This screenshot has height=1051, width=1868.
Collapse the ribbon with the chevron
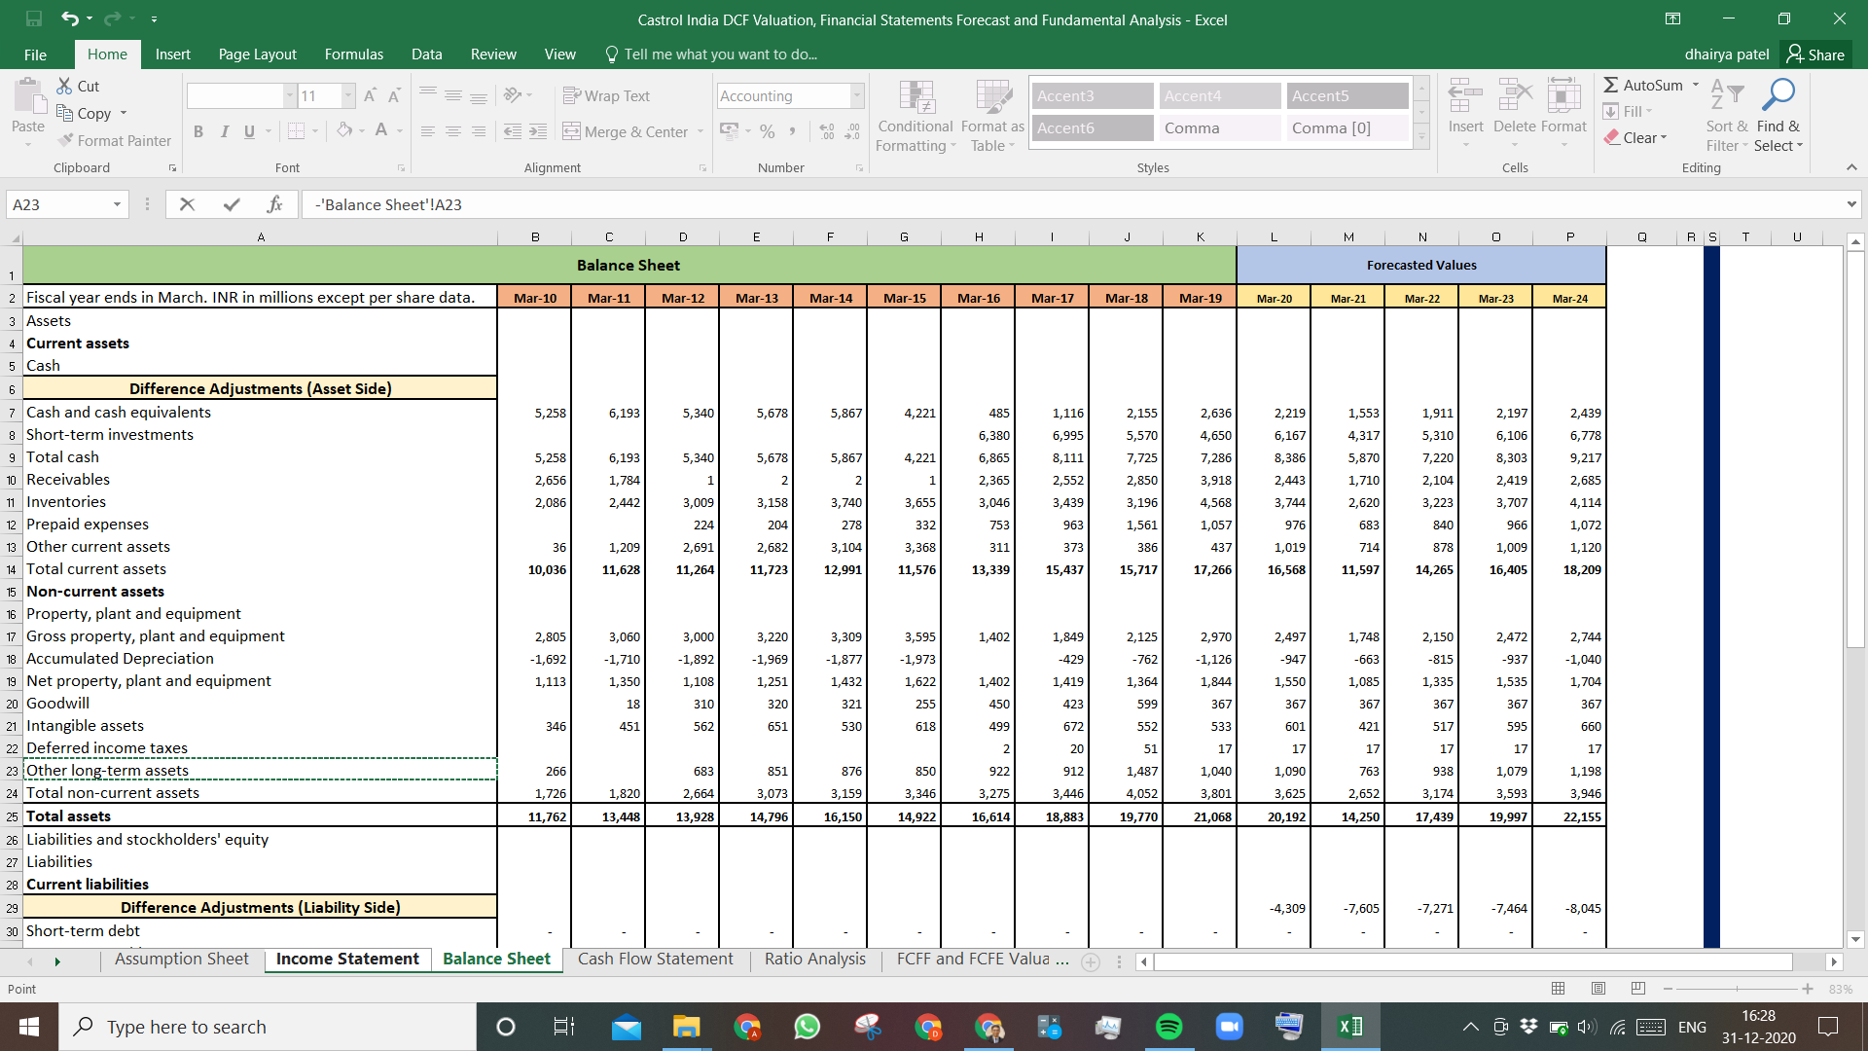(x=1851, y=167)
